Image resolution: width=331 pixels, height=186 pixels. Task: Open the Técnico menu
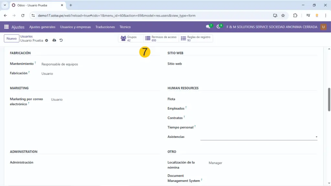click(x=125, y=27)
